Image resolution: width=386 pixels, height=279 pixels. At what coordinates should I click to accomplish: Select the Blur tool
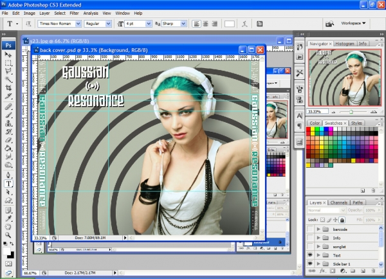point(8,156)
